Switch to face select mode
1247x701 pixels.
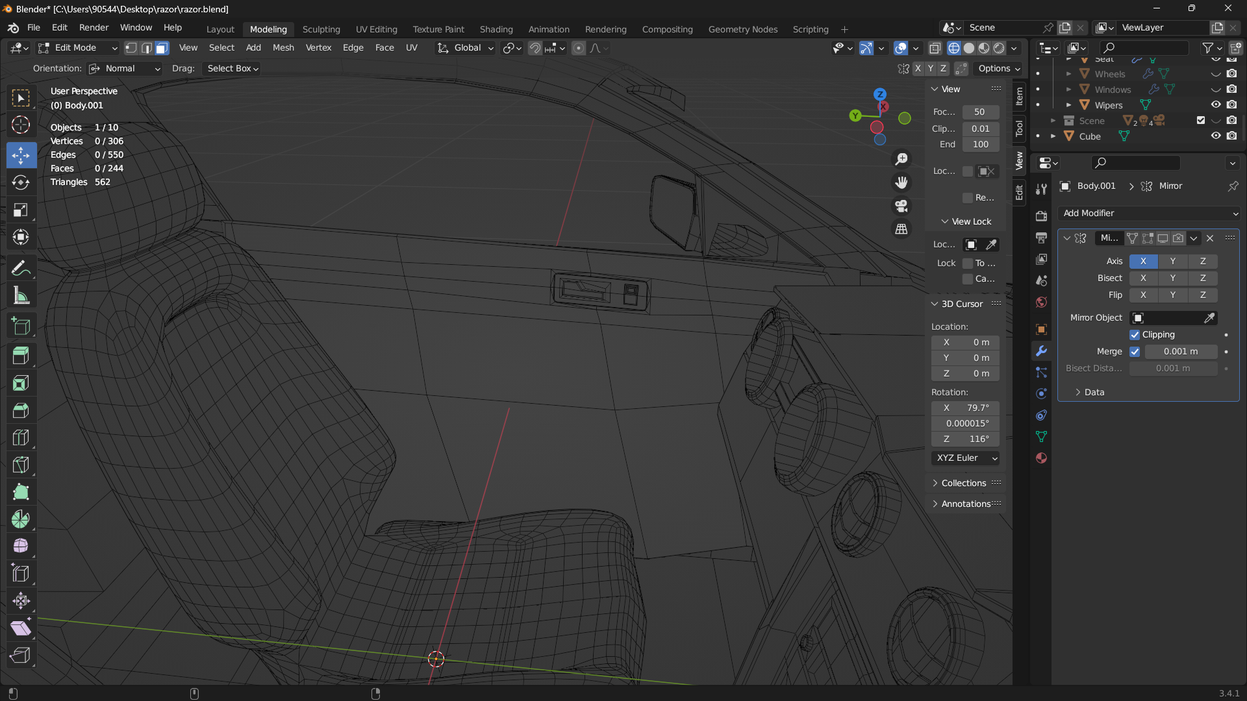point(162,48)
